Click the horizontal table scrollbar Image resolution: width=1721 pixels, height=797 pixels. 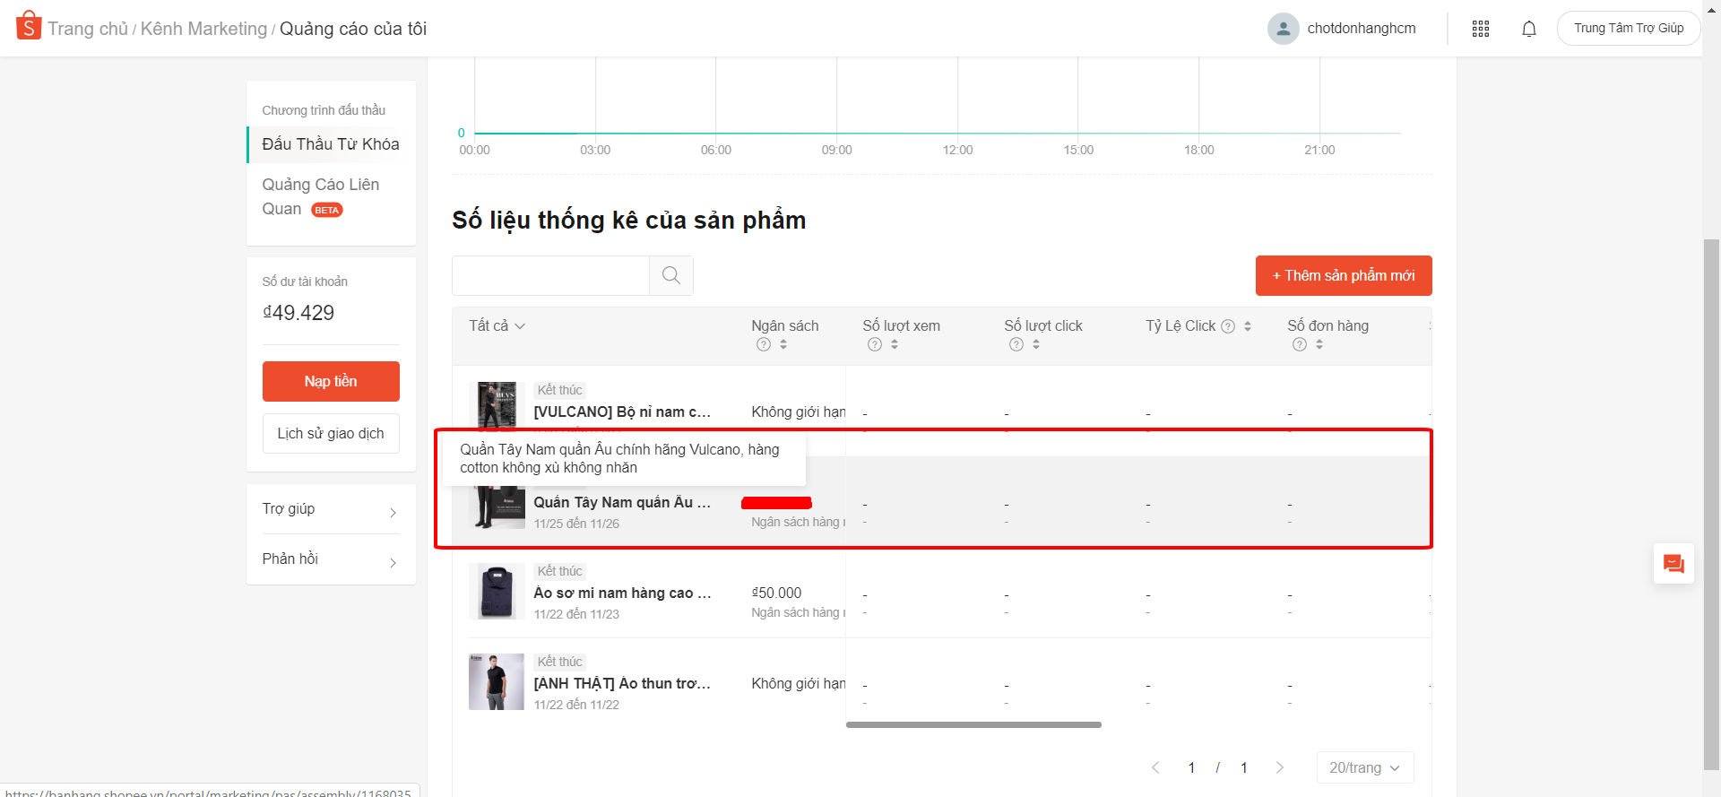(973, 724)
